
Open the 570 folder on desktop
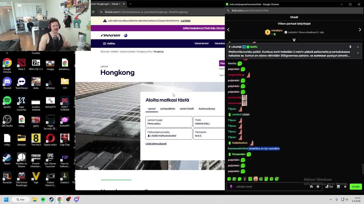[65, 84]
